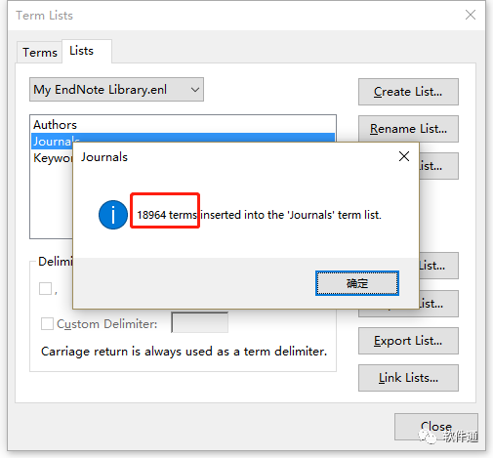
Task: Click the WeChat watermark icon
Action: pos(428,437)
